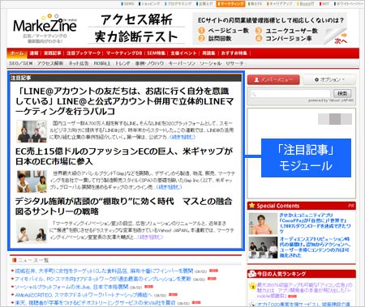This screenshot has width=365, height=307.
Task: Select quiz answer 3 ユニークユーザー数
Action: click(x=287, y=31)
